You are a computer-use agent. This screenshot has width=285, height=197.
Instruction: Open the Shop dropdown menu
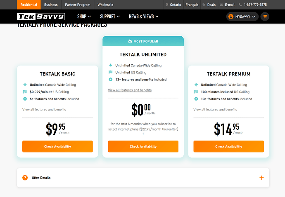point(84,16)
